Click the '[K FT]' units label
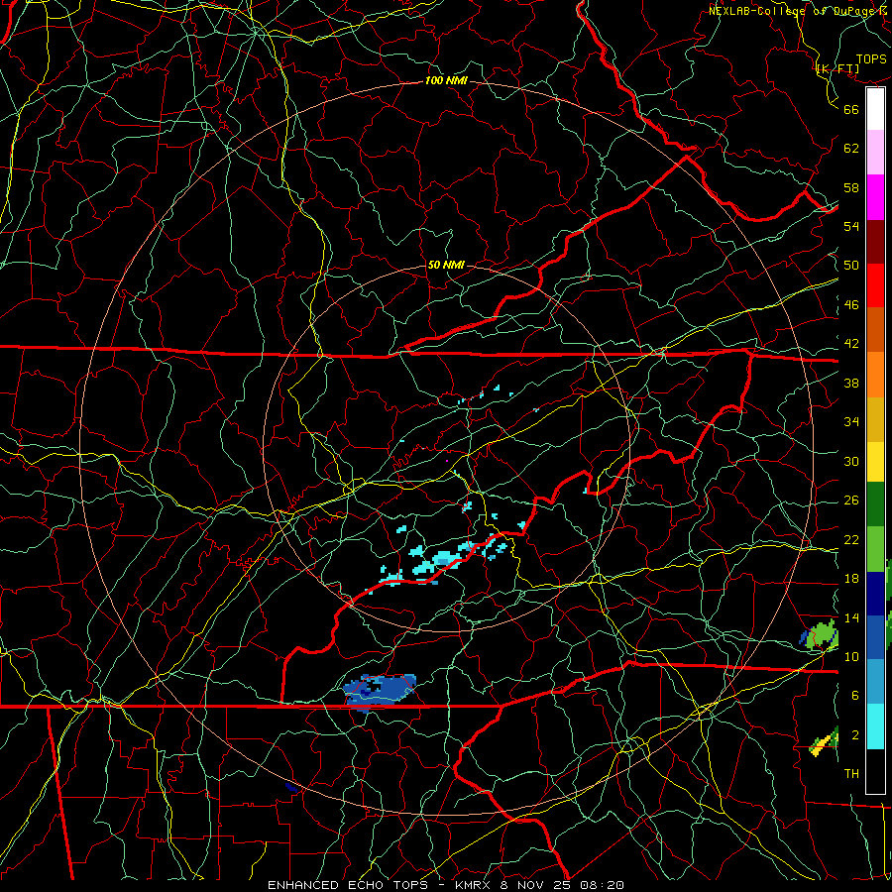This screenshot has width=892, height=892. [x=837, y=68]
